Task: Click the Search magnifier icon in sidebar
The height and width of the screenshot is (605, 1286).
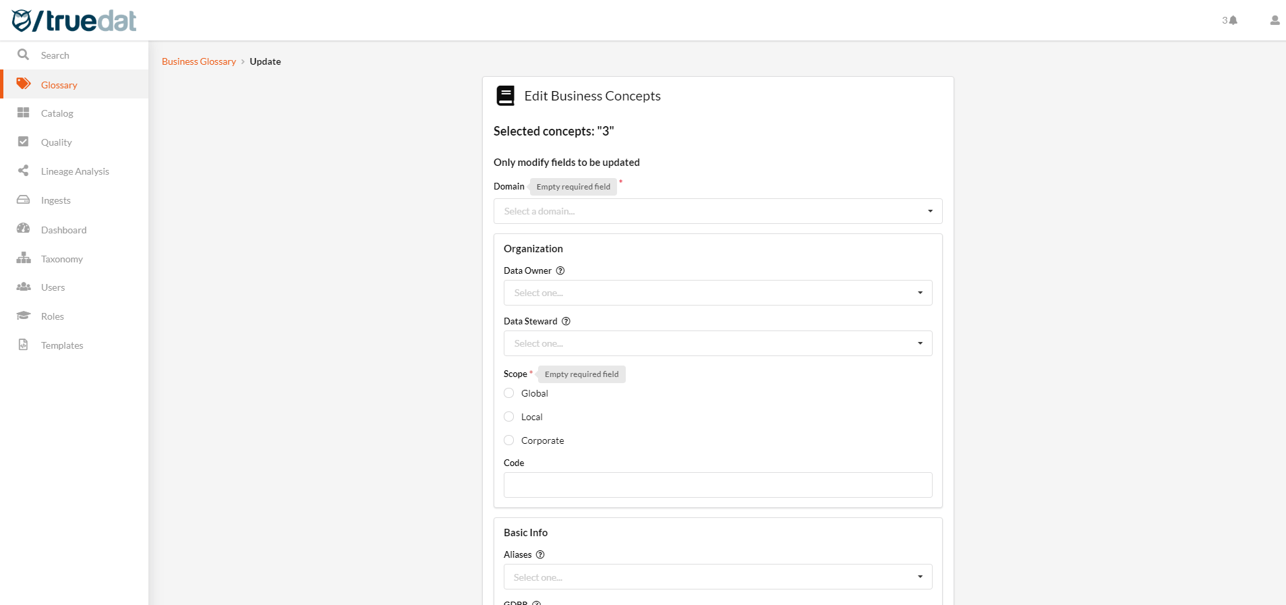Action: pos(24,55)
